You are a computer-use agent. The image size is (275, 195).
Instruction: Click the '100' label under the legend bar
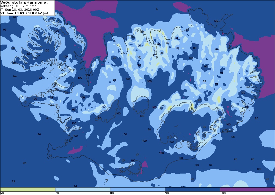223,193
